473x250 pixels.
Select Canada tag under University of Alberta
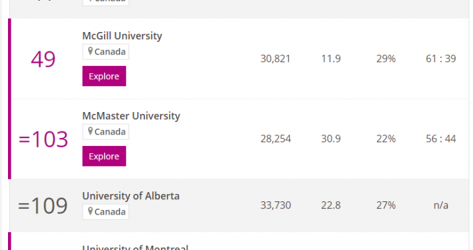click(x=106, y=211)
